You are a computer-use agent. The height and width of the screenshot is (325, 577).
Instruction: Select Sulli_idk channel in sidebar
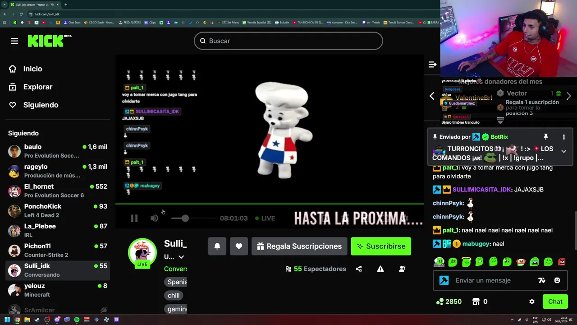pyautogui.click(x=58, y=270)
